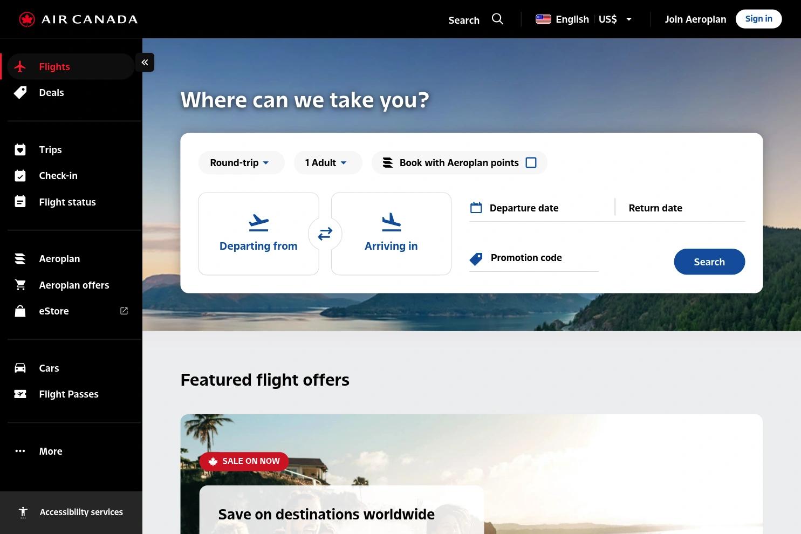Image resolution: width=801 pixels, height=534 pixels.
Task: Click the US flag icon
Action: (543, 19)
